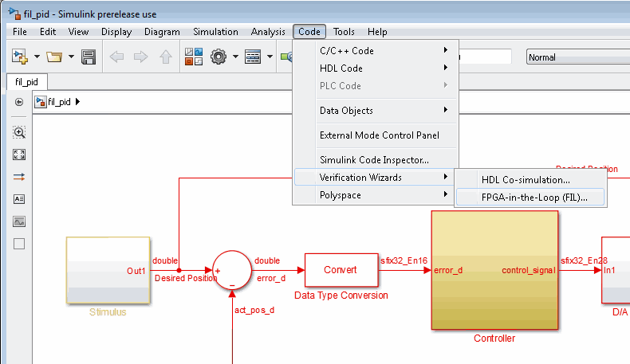
Task: Select the fil_pid model tab
Action: [26, 82]
